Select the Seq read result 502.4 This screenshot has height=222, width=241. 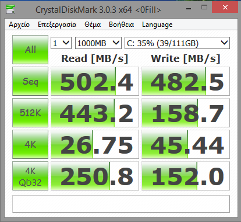[95, 81]
